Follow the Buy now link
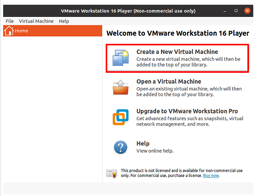The height and width of the screenshot is (196, 256). point(211,175)
